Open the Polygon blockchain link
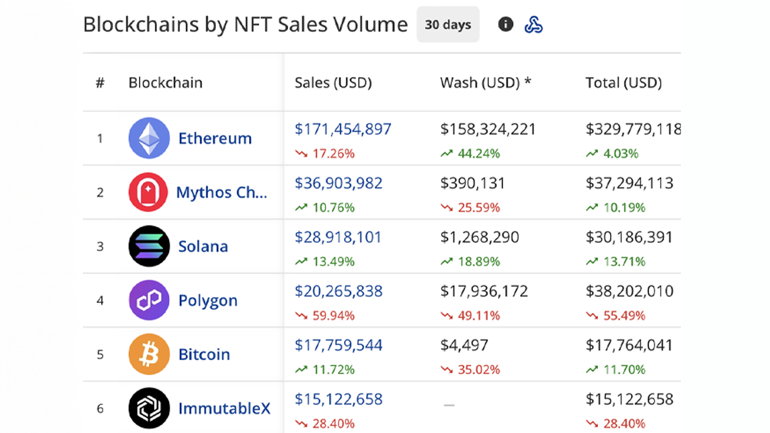This screenshot has height=433, width=770. point(208,300)
